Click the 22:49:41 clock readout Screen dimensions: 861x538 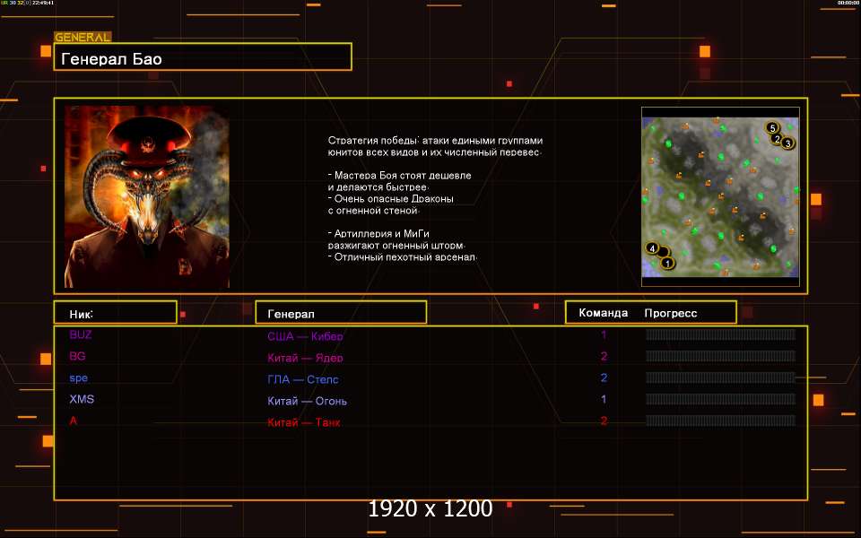43,3
